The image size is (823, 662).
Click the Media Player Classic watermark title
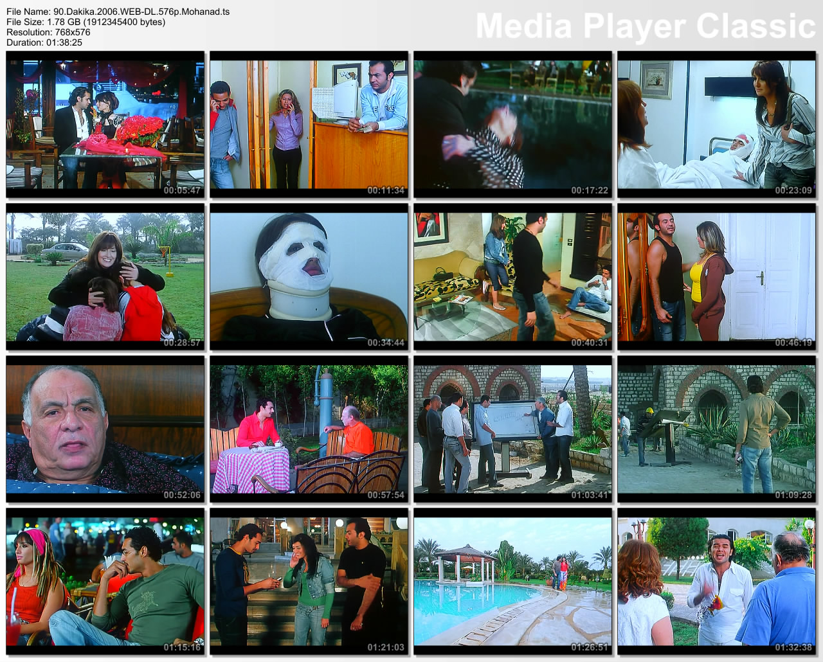coord(645,26)
